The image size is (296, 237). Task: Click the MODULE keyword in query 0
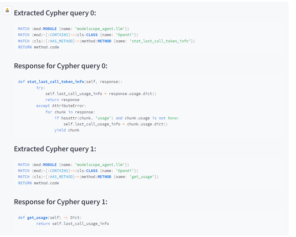[x=50, y=29]
